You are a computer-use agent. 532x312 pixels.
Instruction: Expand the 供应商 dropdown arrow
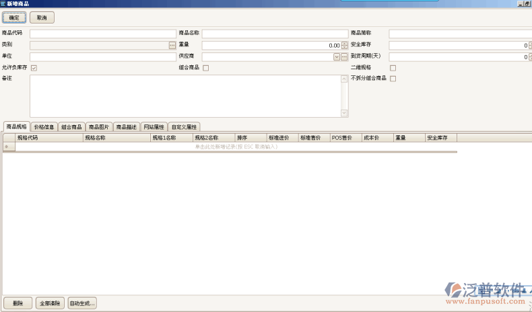click(x=337, y=57)
